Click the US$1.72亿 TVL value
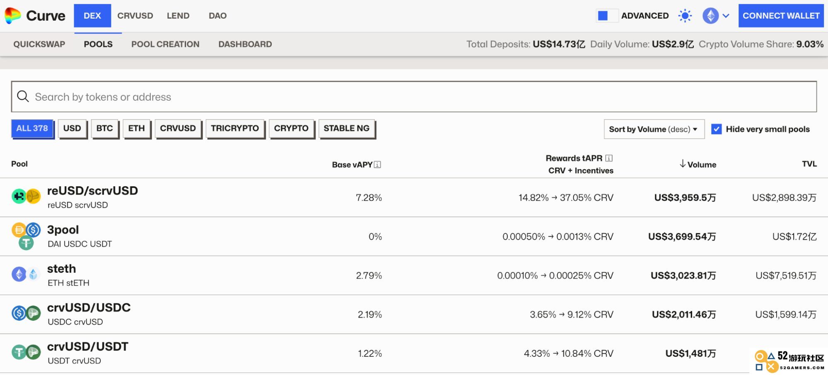Viewport: 828px width, 375px height. pyautogui.click(x=794, y=237)
